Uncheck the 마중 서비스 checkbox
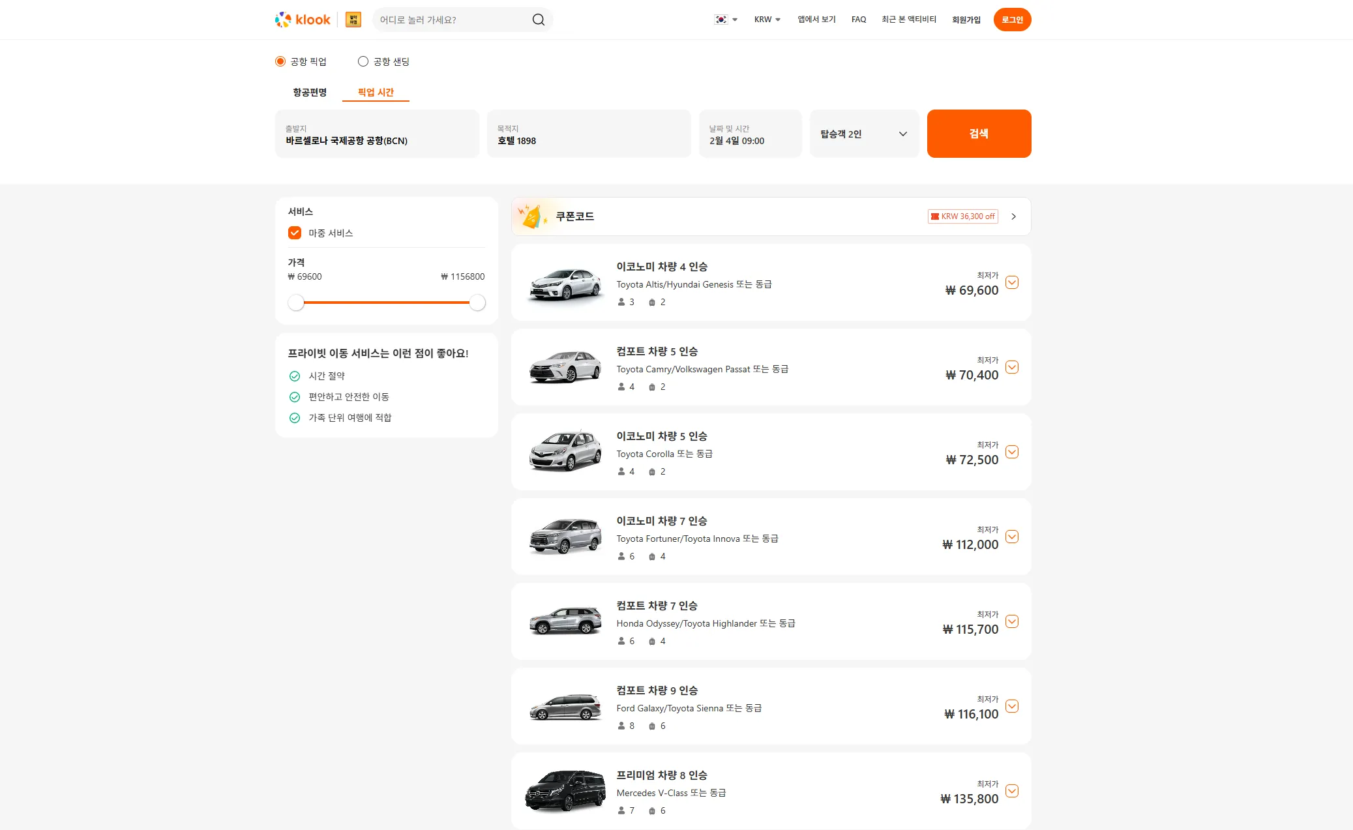The height and width of the screenshot is (830, 1353). click(295, 232)
